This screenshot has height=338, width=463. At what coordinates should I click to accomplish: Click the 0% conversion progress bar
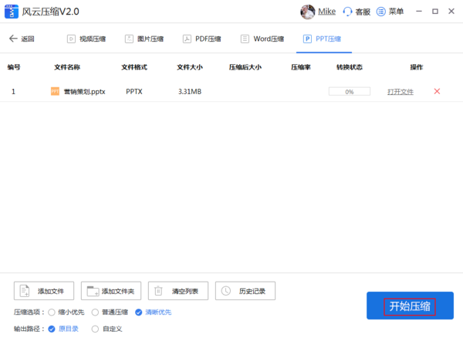[349, 92]
